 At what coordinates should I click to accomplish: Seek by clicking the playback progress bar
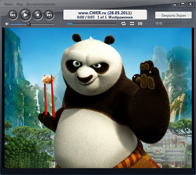(x=91, y=24)
